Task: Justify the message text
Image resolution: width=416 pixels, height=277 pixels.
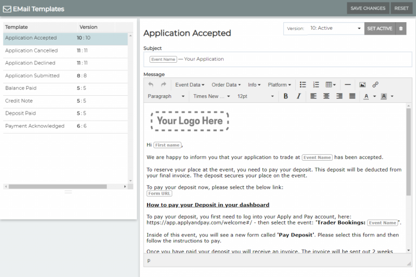Action: pos(352,96)
